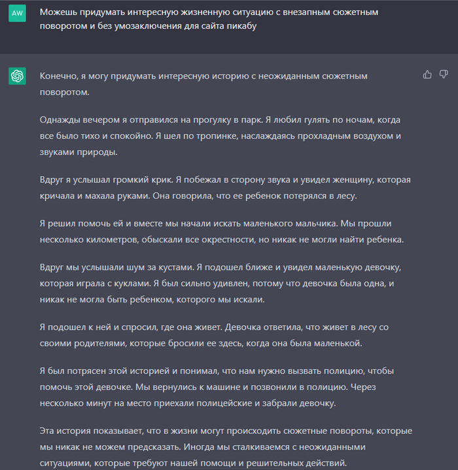Screen dimensions: 458x470
Task: Click the paragraph beginning "Однажды вечером"
Action: pyautogui.click(x=218, y=136)
